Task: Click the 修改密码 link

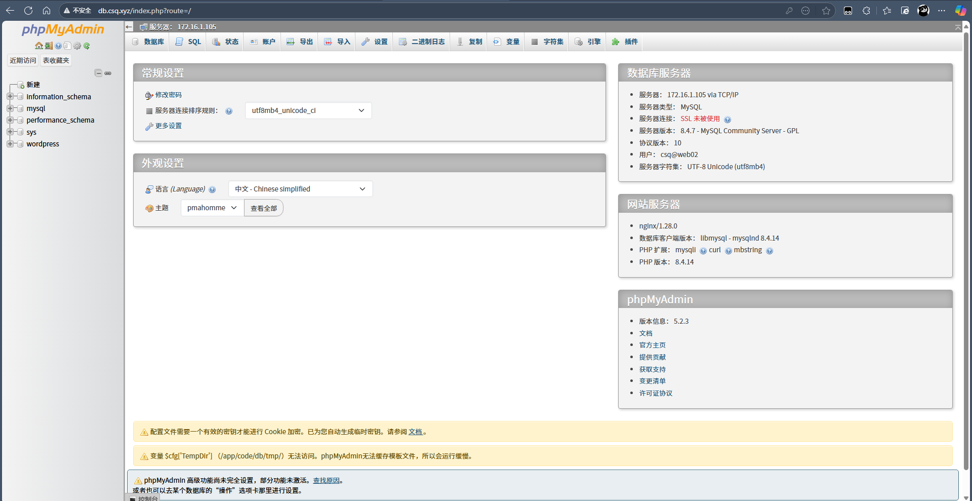Action: pyautogui.click(x=168, y=95)
